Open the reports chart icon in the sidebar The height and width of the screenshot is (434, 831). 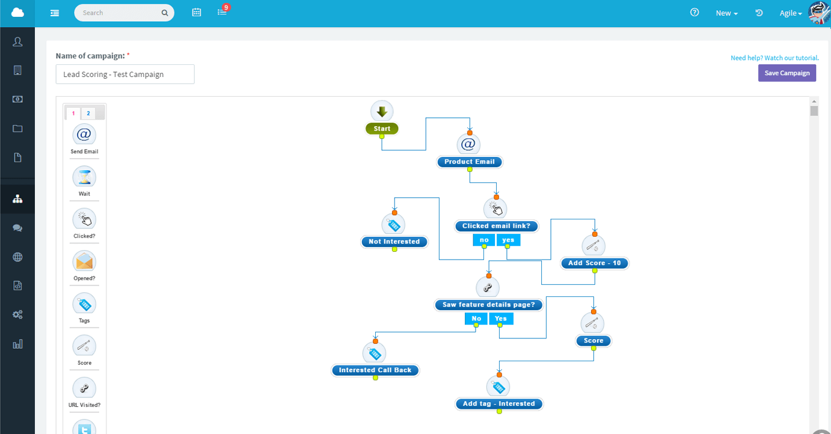click(17, 343)
